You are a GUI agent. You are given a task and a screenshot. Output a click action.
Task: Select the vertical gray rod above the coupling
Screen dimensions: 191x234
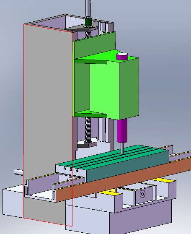88,9
